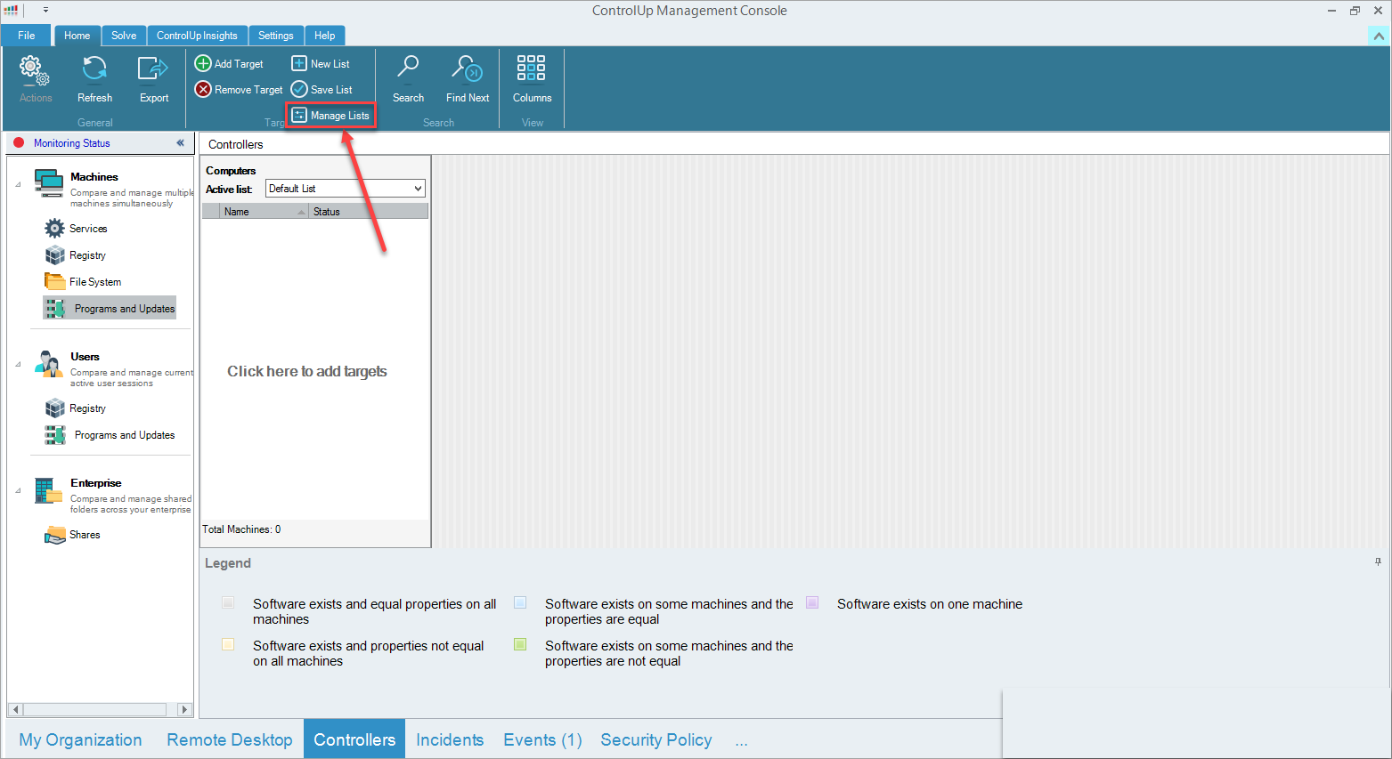The image size is (1392, 759).
Task: Open the Help ribbon tab
Action: (325, 36)
